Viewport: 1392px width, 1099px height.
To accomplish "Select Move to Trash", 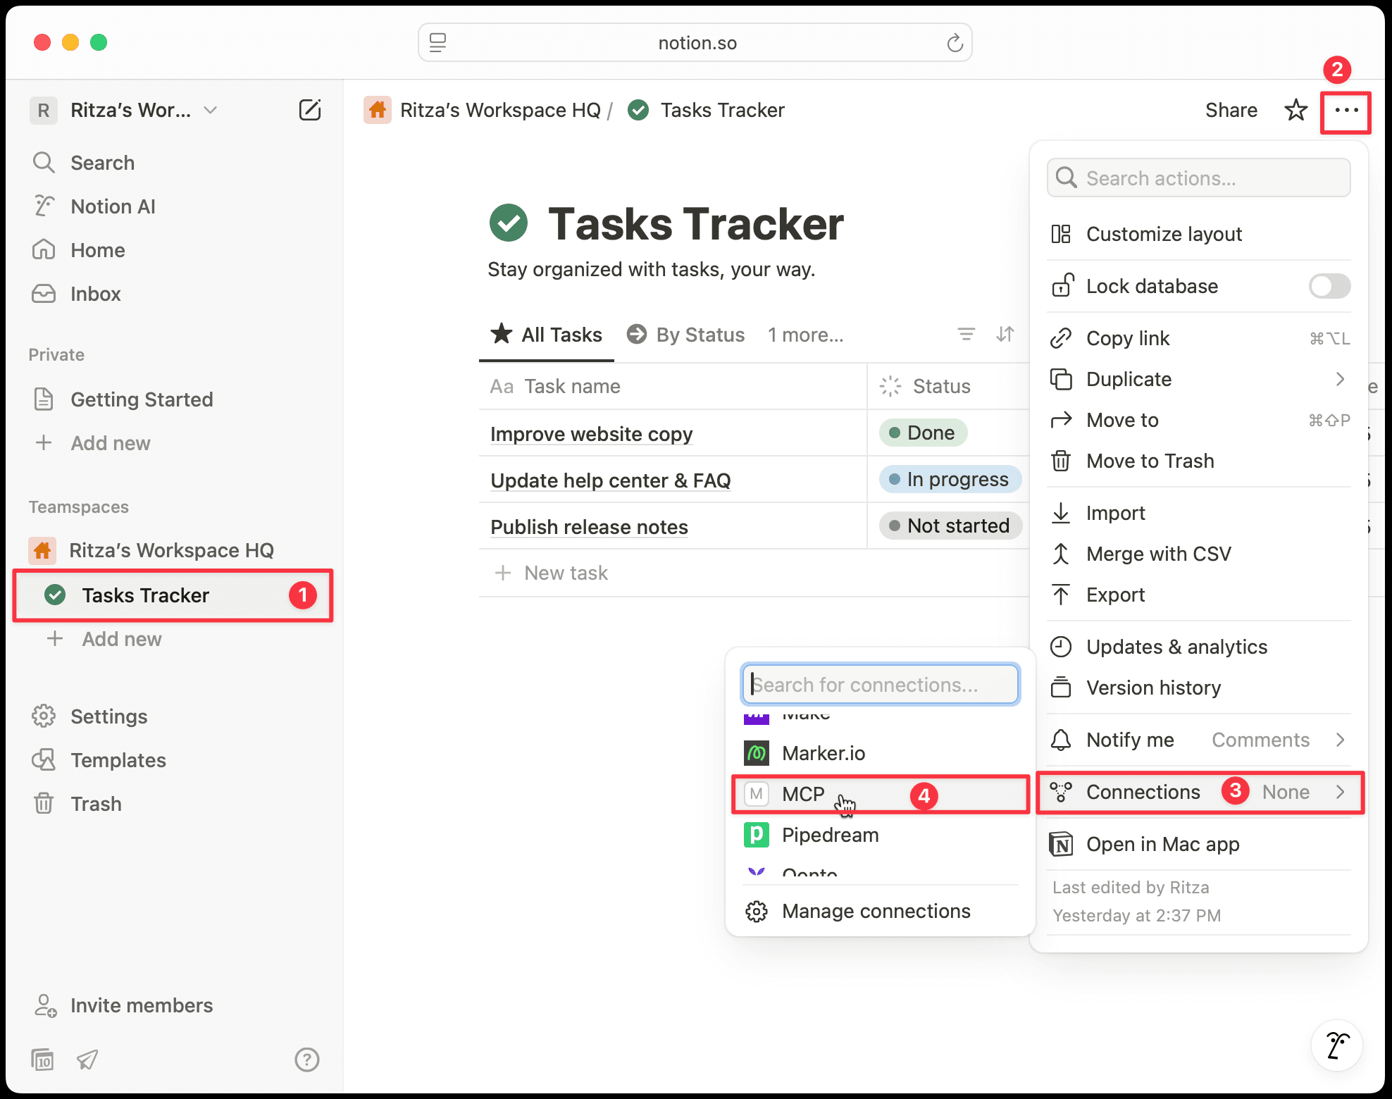I will 1198,461.
